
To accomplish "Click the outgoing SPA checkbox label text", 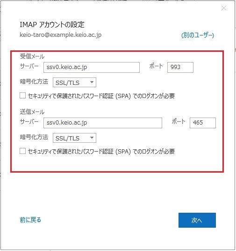I will click(101, 151).
